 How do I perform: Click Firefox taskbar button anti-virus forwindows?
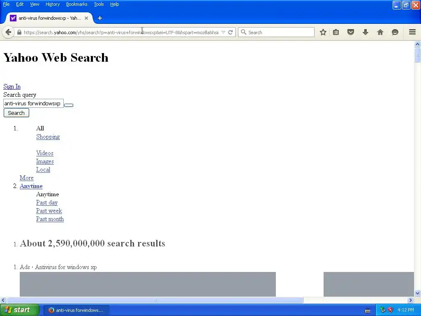click(76, 310)
